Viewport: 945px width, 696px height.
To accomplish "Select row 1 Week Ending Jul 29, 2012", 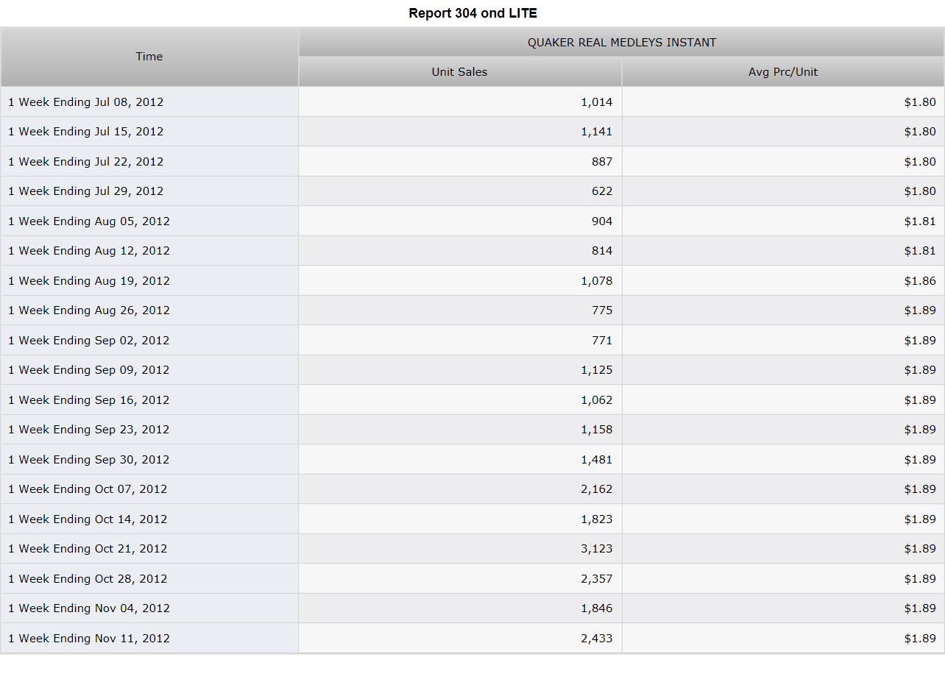I will 473,191.
